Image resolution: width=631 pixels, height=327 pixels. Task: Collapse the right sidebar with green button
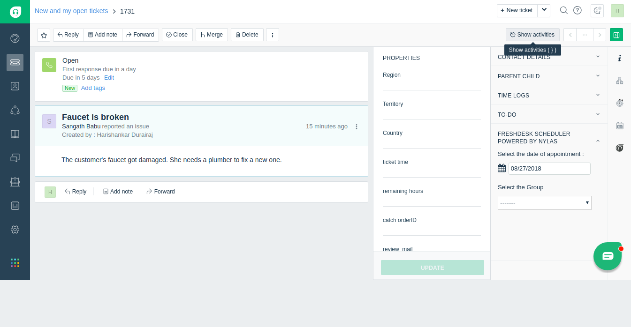[616, 35]
